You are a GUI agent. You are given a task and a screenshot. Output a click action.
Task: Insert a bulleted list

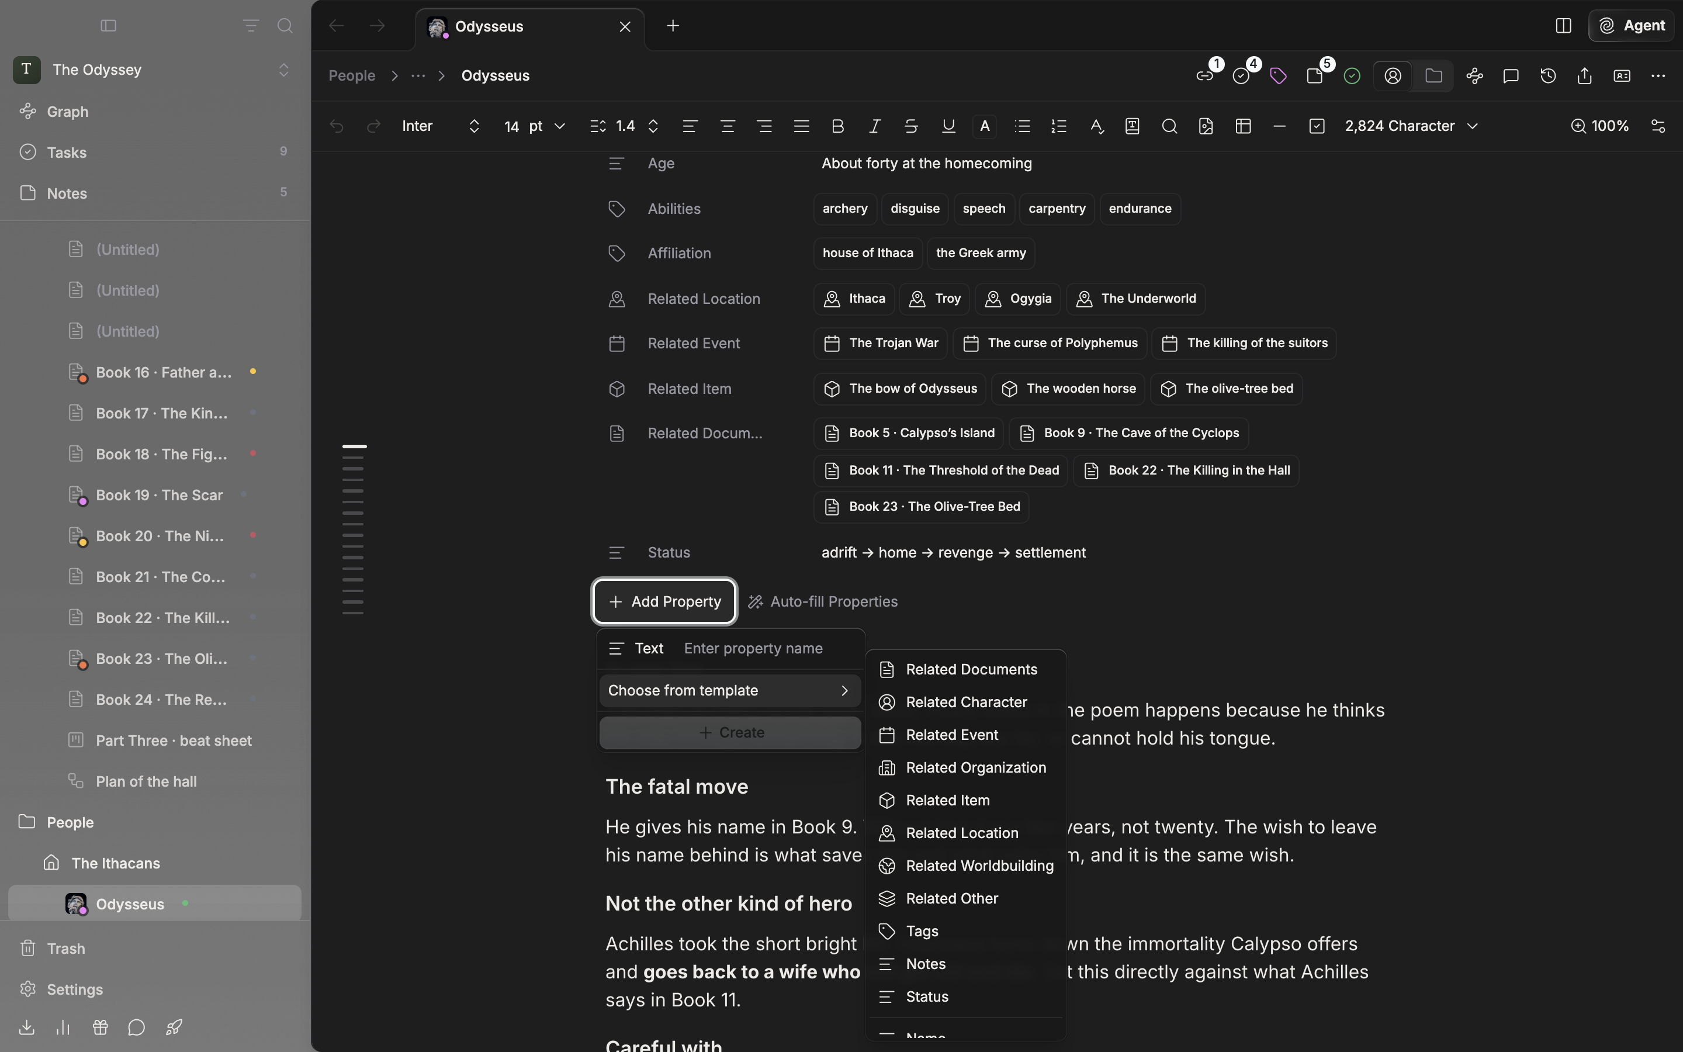click(x=1022, y=126)
